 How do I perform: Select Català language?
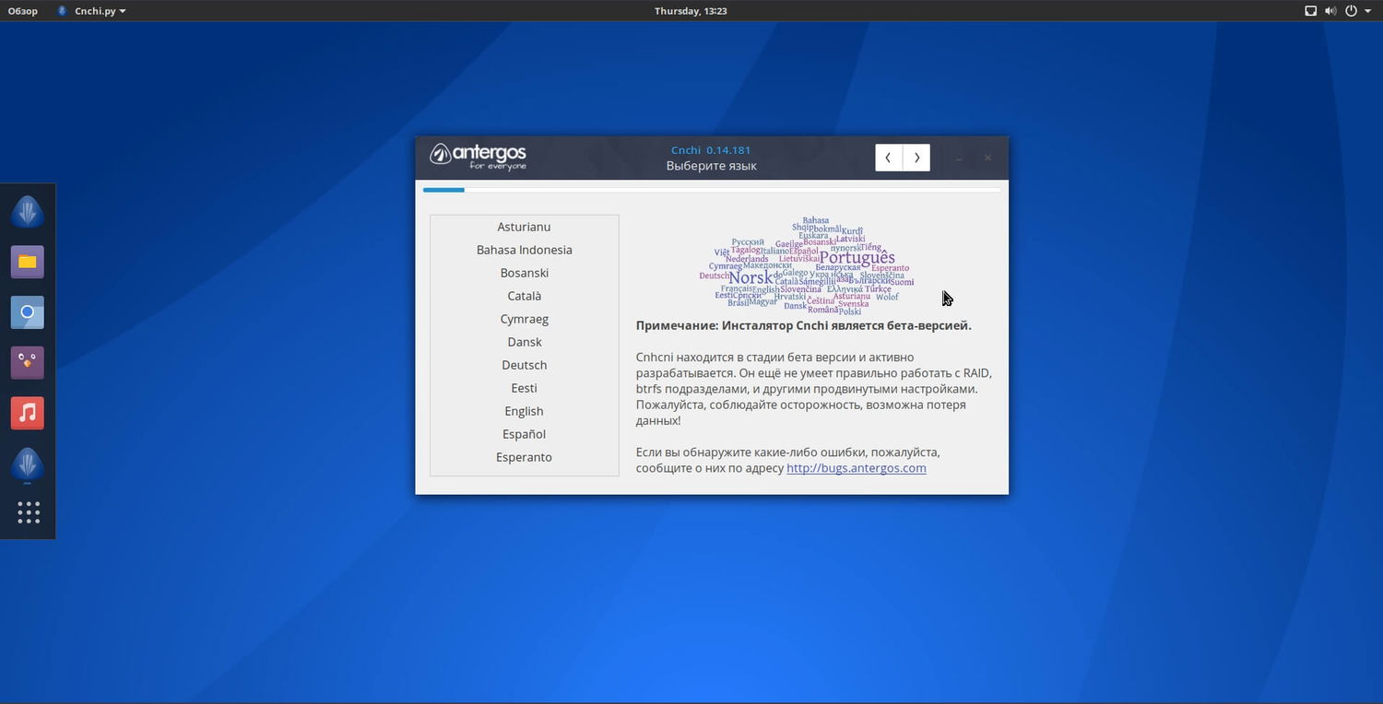pyautogui.click(x=524, y=296)
